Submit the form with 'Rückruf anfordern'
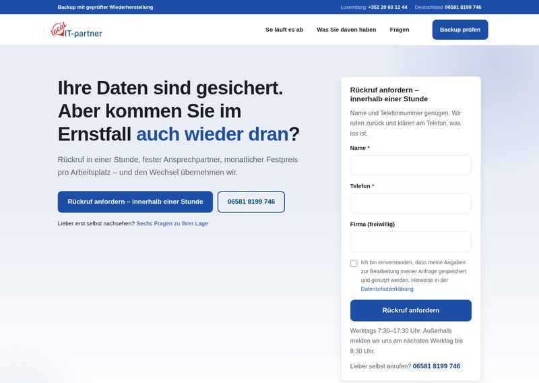 coord(411,310)
